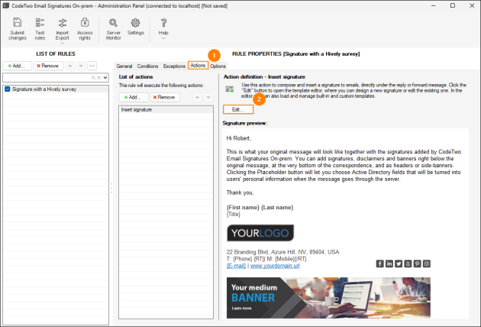This screenshot has width=481, height=327.
Task: Switch to General tab
Action: (124, 66)
